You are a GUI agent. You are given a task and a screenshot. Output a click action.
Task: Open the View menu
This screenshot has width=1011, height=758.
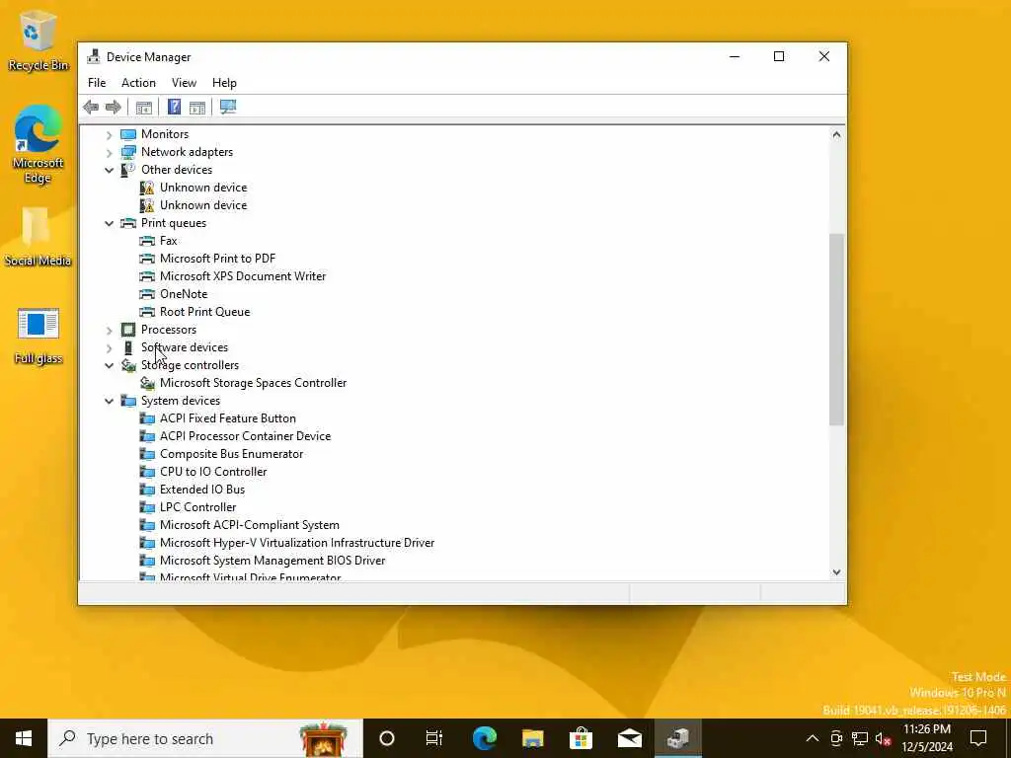[x=184, y=83]
